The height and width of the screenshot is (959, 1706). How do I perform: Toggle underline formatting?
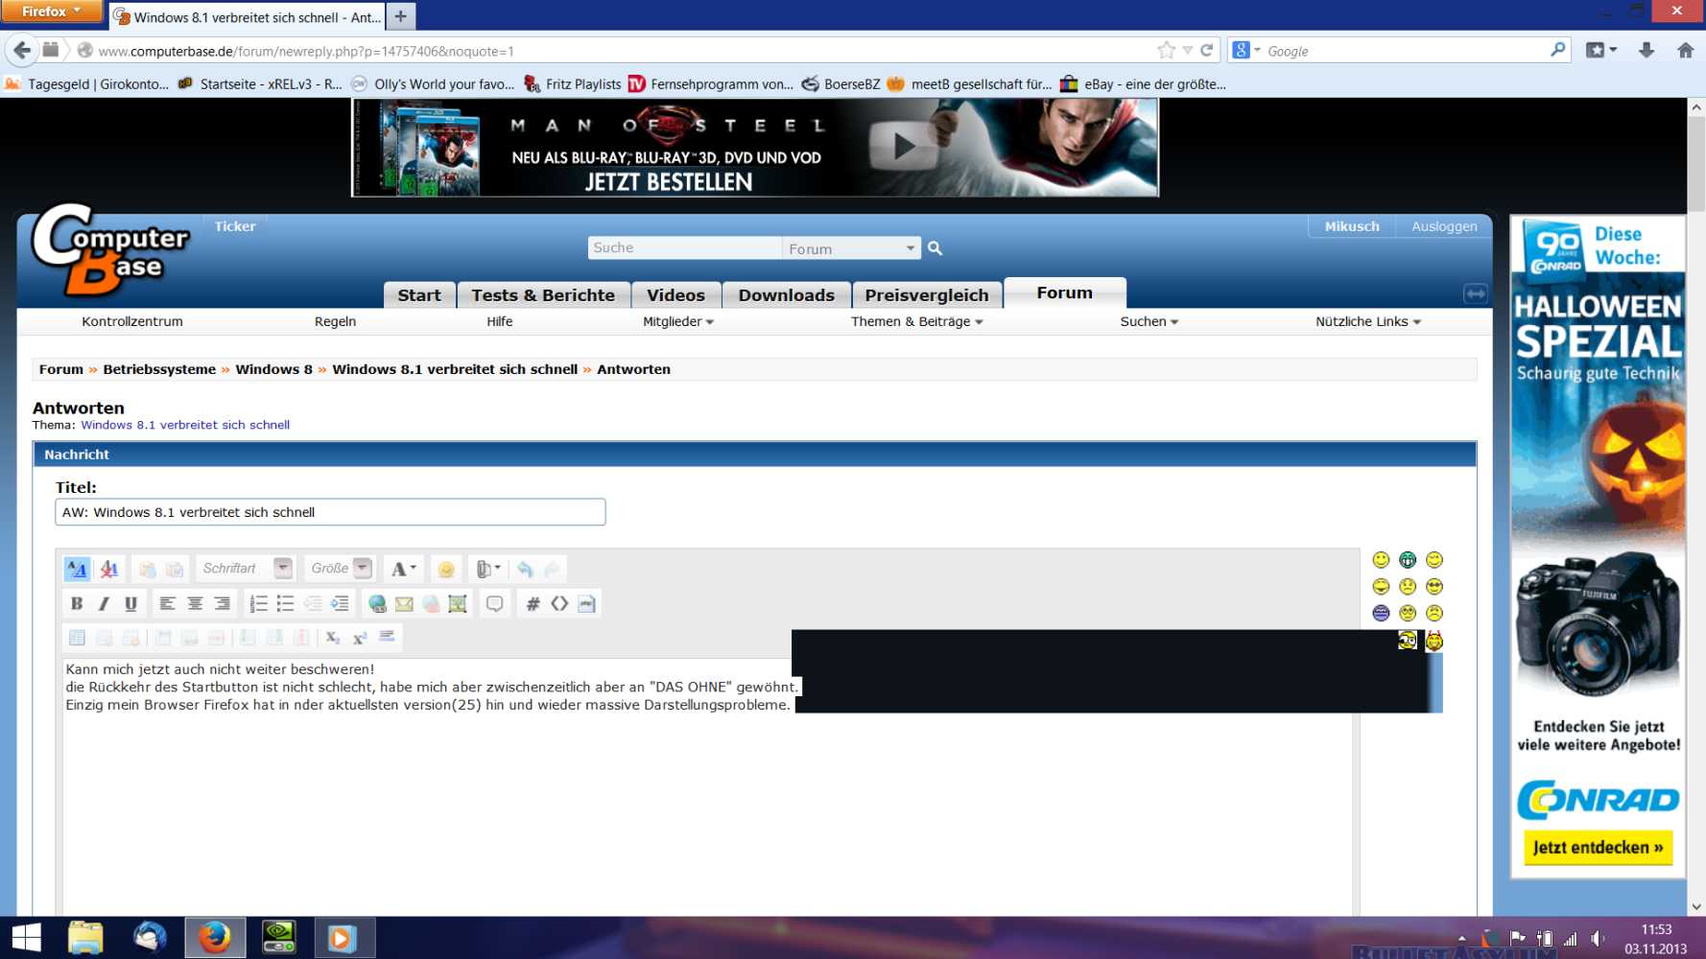[x=130, y=603]
